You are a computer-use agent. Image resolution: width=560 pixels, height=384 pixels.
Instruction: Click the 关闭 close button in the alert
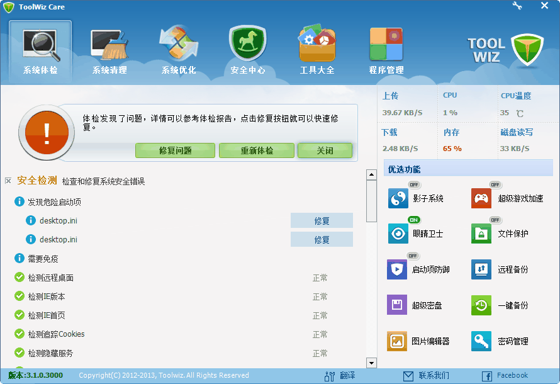point(325,150)
